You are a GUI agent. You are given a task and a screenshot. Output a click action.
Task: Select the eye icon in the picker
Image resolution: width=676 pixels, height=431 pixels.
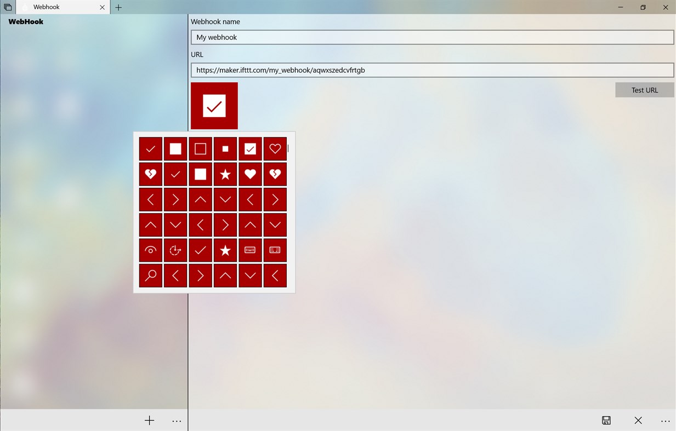point(150,250)
